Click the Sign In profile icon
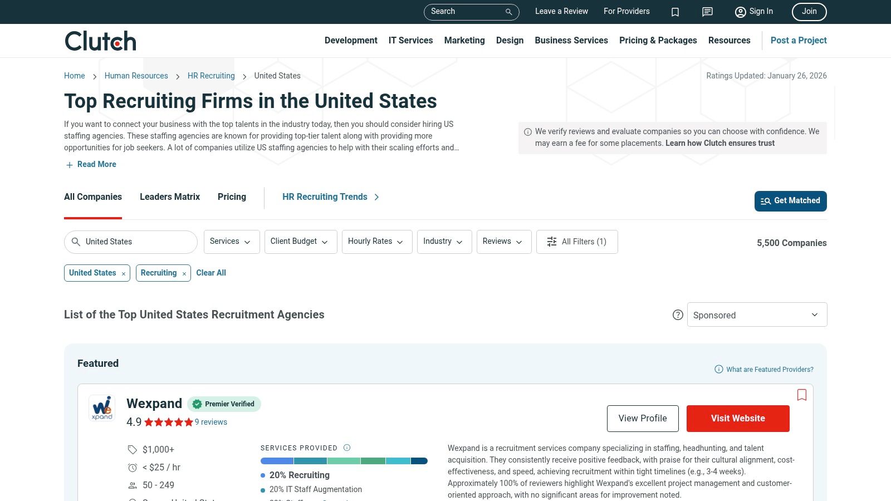 coord(740,12)
